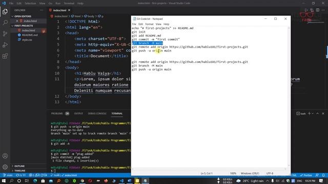
Task: Open VS Code Help menu
Action: pyautogui.click(x=80, y=4)
